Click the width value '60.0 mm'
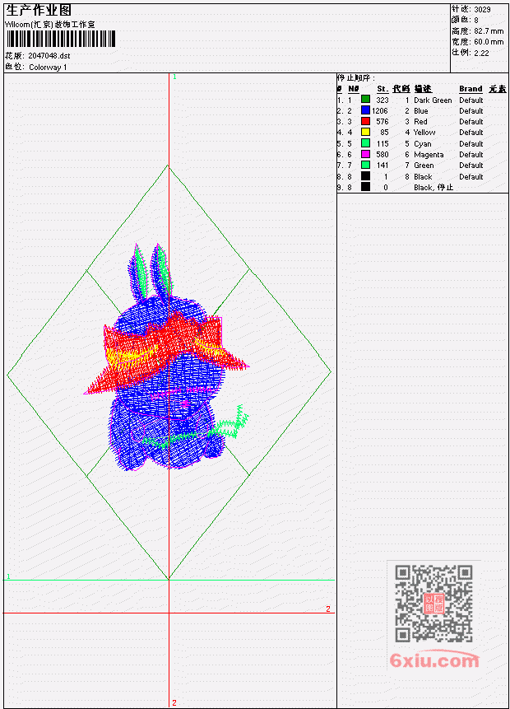Viewport: 510px width, 709px height. pos(489,42)
